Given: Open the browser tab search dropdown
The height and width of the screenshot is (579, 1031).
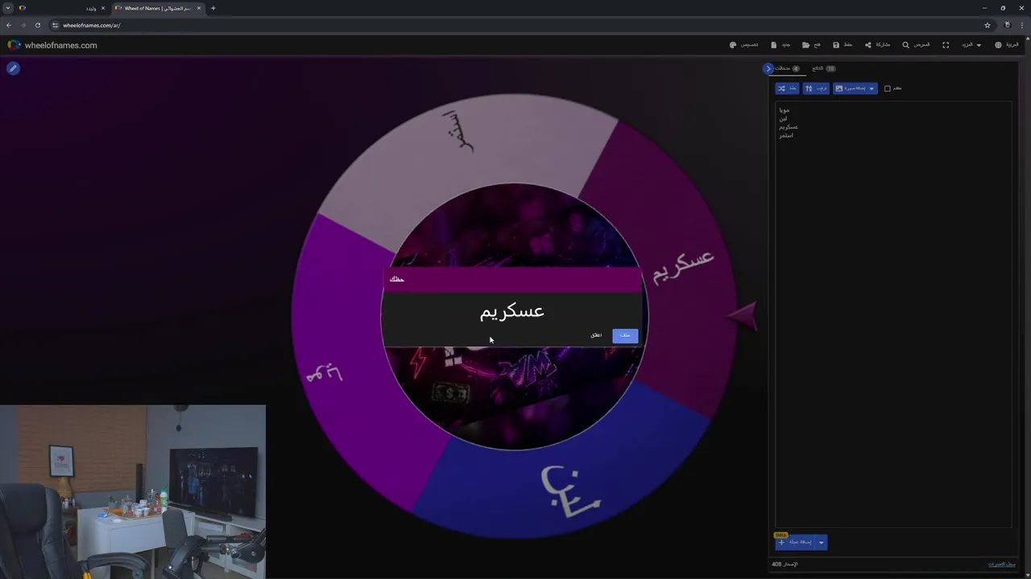Looking at the screenshot, I should click(8, 8).
